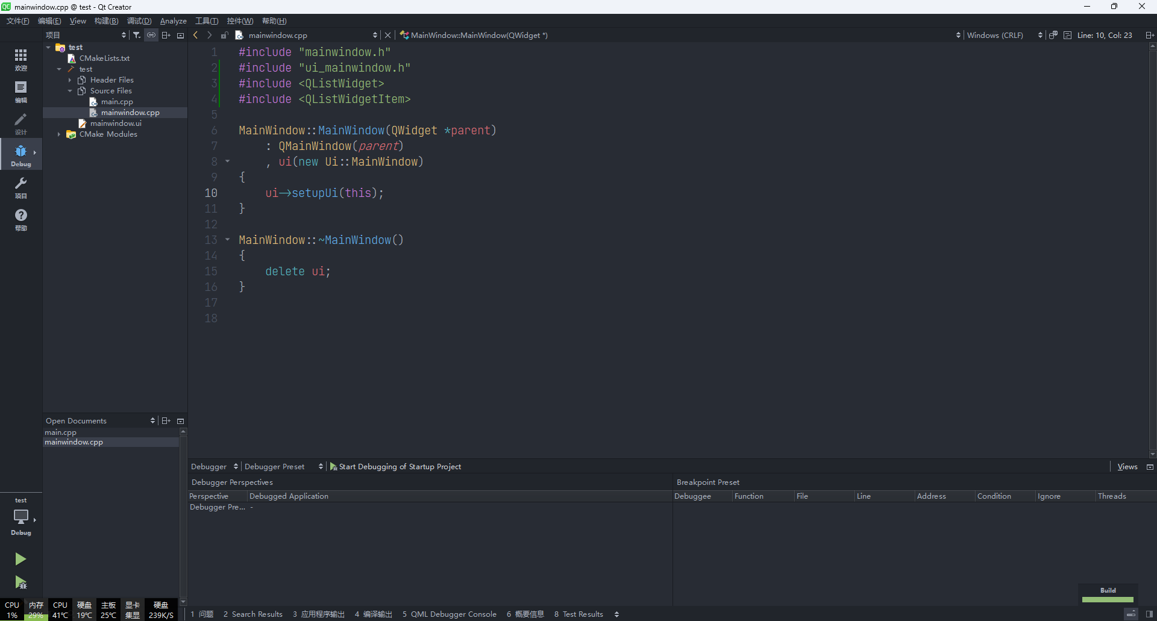Collapse the test target node
The height and width of the screenshot is (621, 1157).
point(59,69)
